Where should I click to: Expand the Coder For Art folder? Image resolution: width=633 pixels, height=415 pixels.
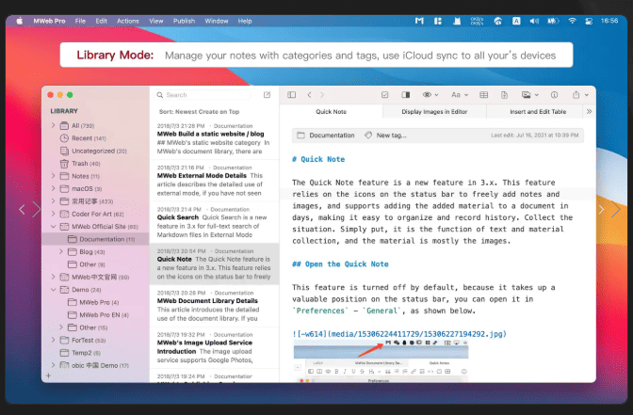[x=53, y=214]
